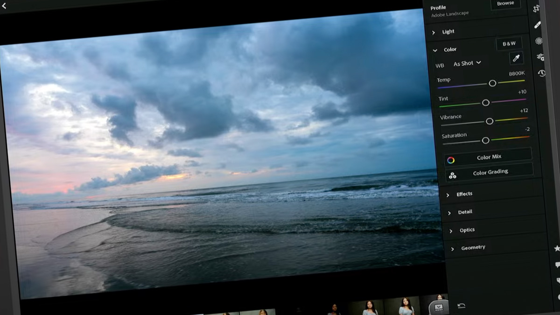Adjust the Vibrance slider handle
Image resolution: width=560 pixels, height=315 pixels.
(490, 121)
